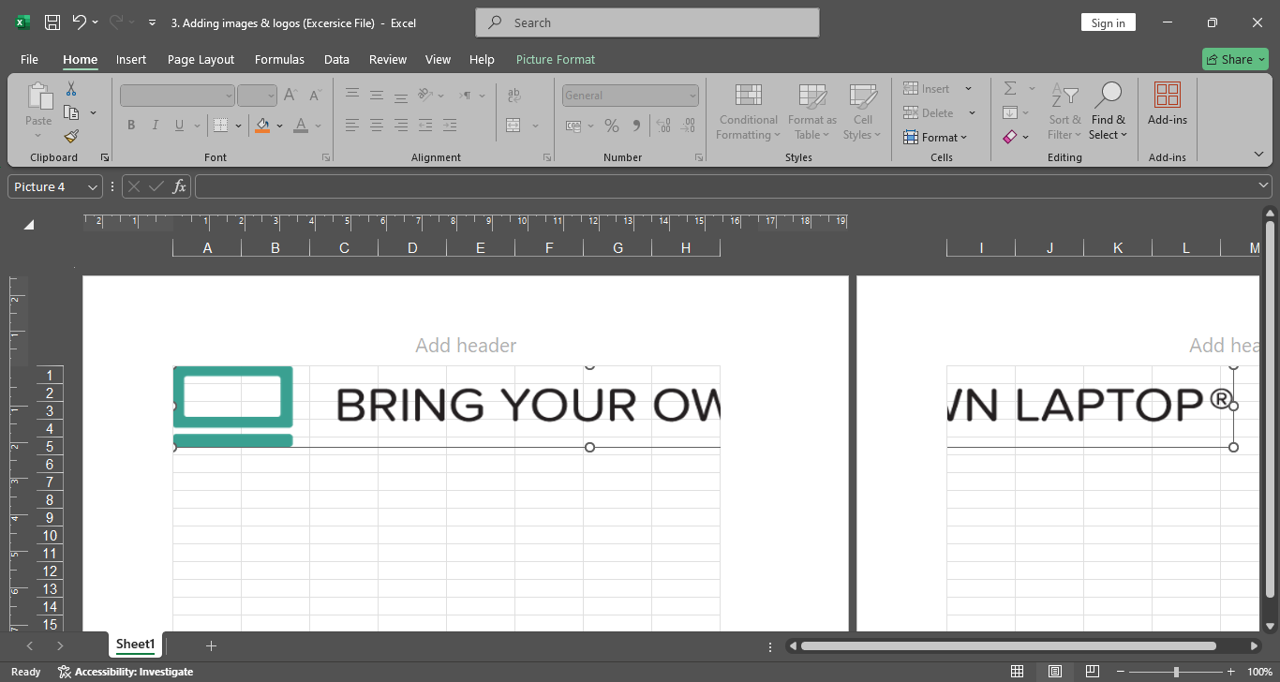Click the Orientation text angle icon
This screenshot has height=682, width=1280.
click(x=424, y=95)
